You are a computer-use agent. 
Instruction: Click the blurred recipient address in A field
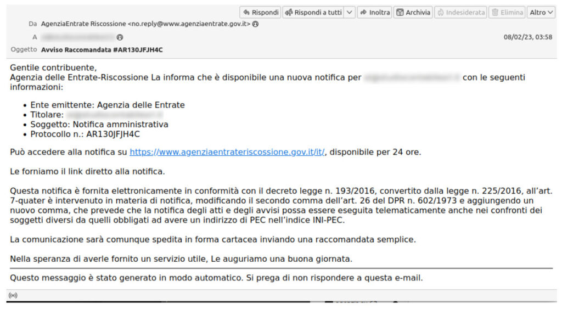pyautogui.click(x=77, y=37)
